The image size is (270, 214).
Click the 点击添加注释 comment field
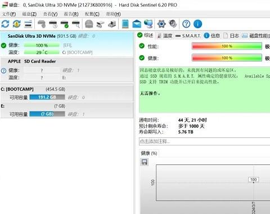click(205, 141)
